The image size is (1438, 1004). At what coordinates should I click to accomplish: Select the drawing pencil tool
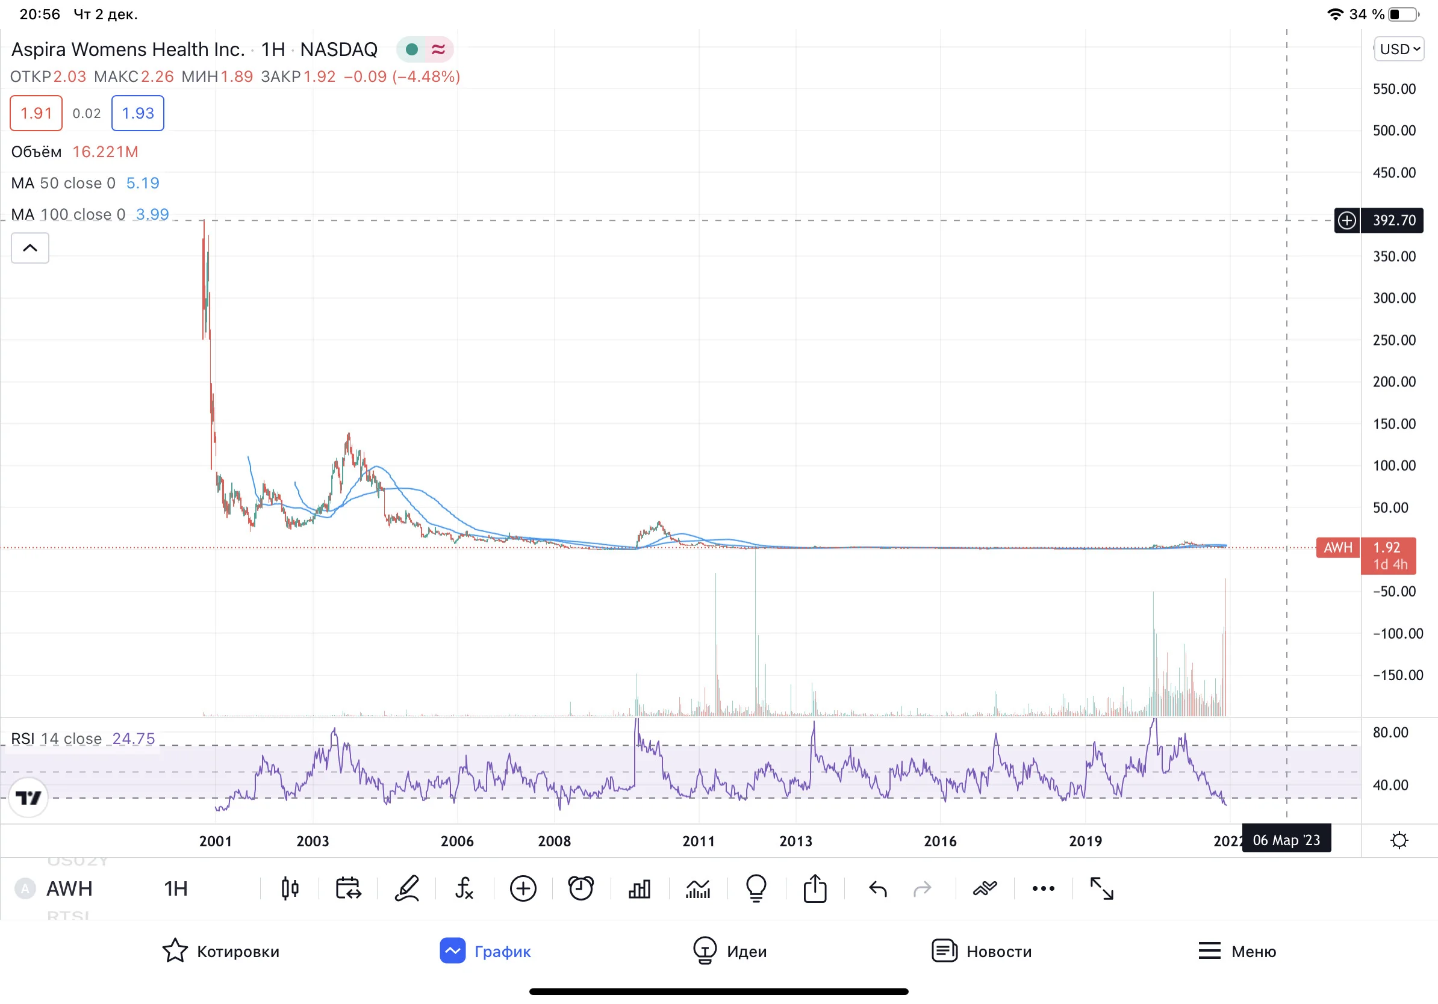(x=406, y=888)
